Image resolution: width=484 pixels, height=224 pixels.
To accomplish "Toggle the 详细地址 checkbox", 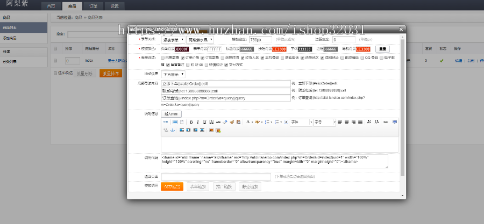I will click(x=322, y=57).
